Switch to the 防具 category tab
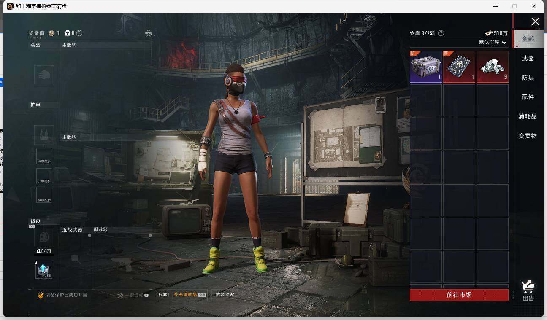 point(528,78)
